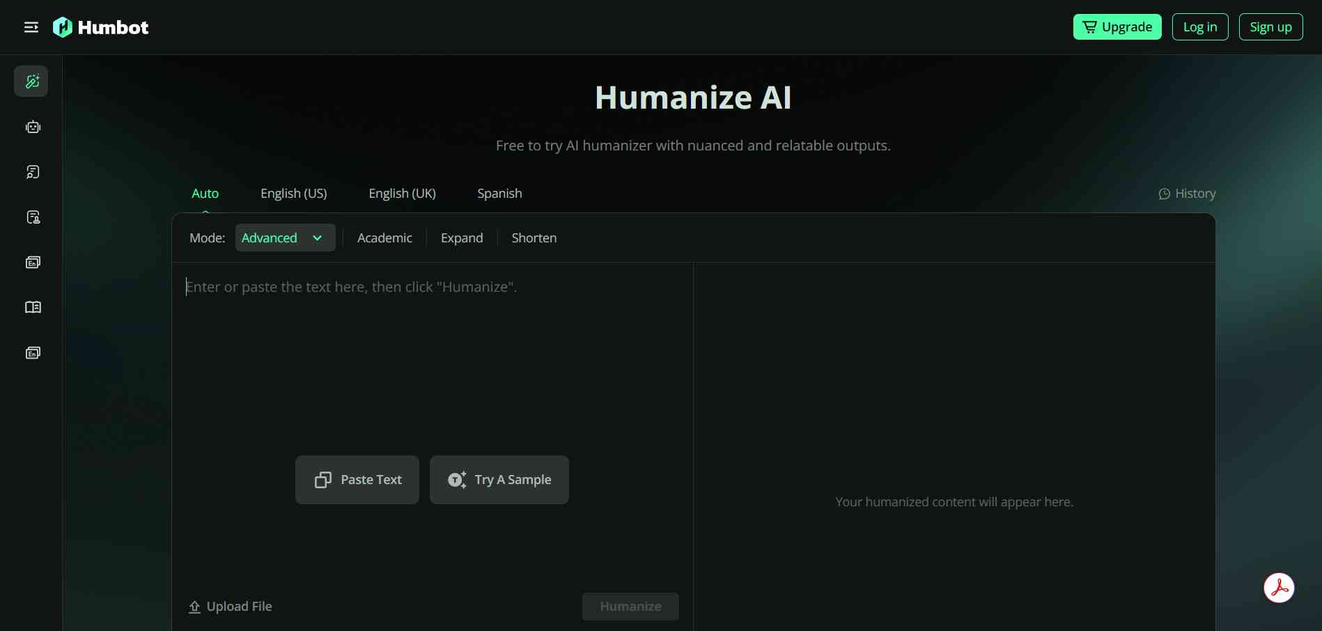Screen dimensions: 1322x631
Task: Click the Try A Sample sparkle button
Action: (x=499, y=480)
